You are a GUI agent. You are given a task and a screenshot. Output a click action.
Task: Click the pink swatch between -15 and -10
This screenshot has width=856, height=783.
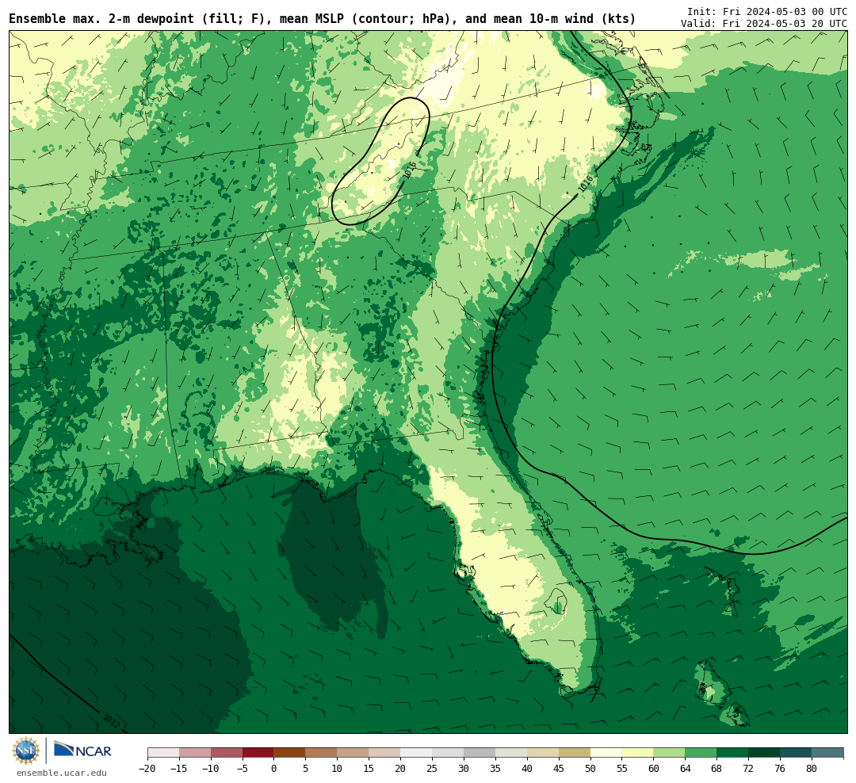click(x=195, y=753)
